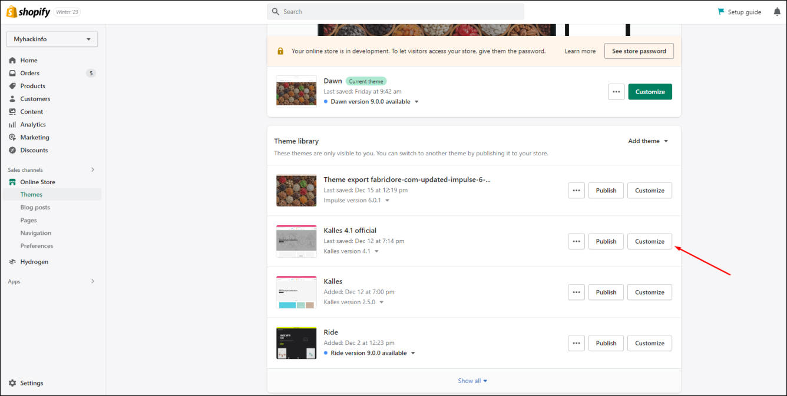Click See store password button
Viewport: 787px width, 396px height.
tap(639, 51)
